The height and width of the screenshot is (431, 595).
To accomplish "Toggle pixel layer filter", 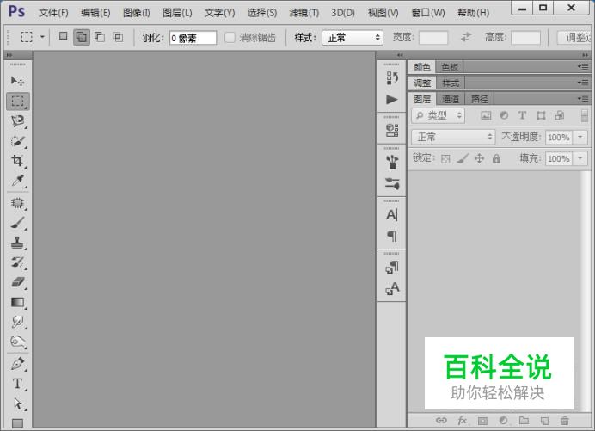I will point(486,115).
